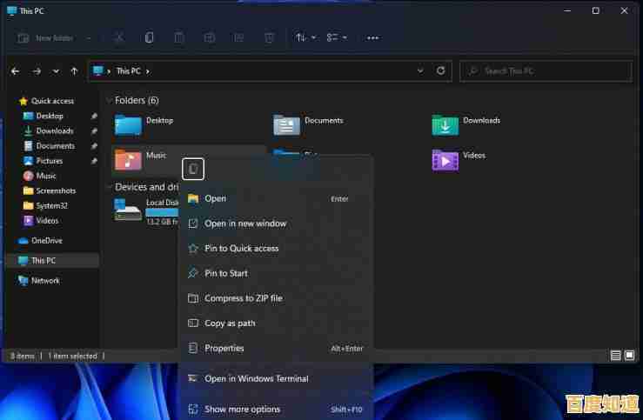Screen dimensions: 643x420
Task: Switch to the large thumbnails view in the status bar
Action: (x=630, y=356)
